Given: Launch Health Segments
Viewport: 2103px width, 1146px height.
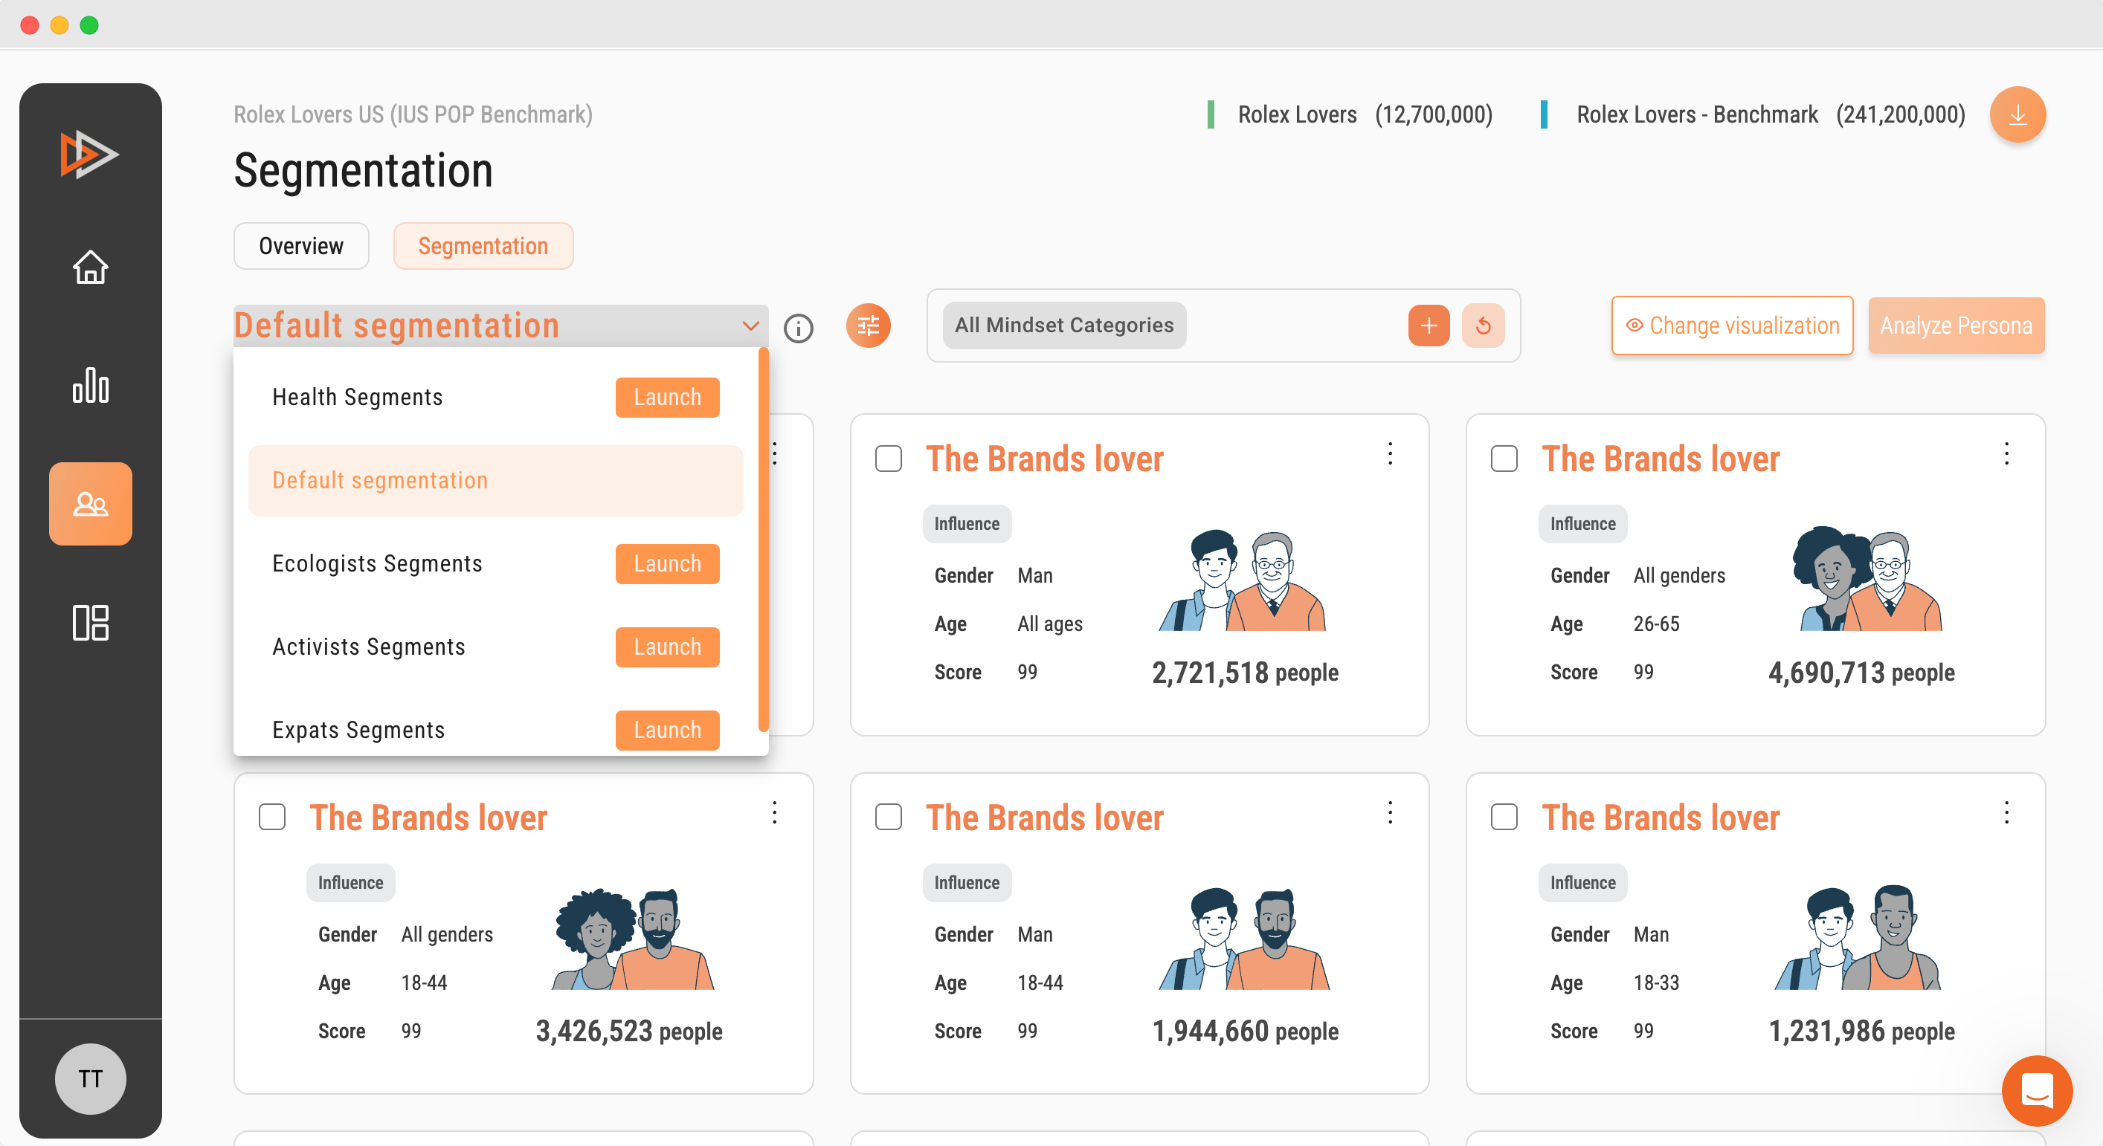Looking at the screenshot, I should [667, 397].
